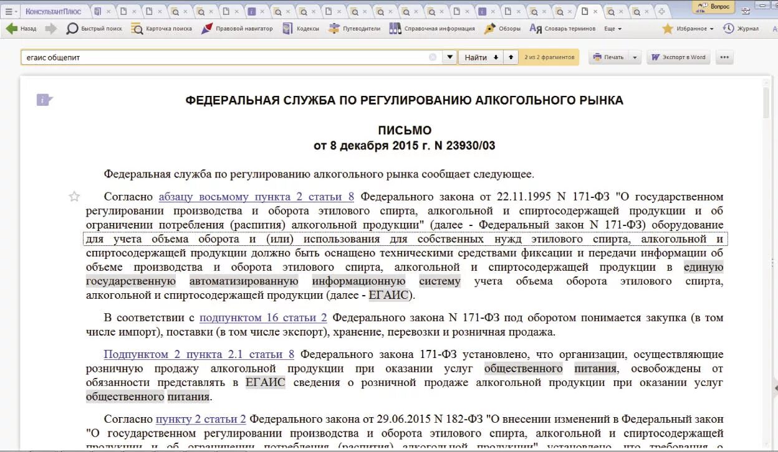Open a new tab with the plus button
Screen dimensions: 778x452
663,11
